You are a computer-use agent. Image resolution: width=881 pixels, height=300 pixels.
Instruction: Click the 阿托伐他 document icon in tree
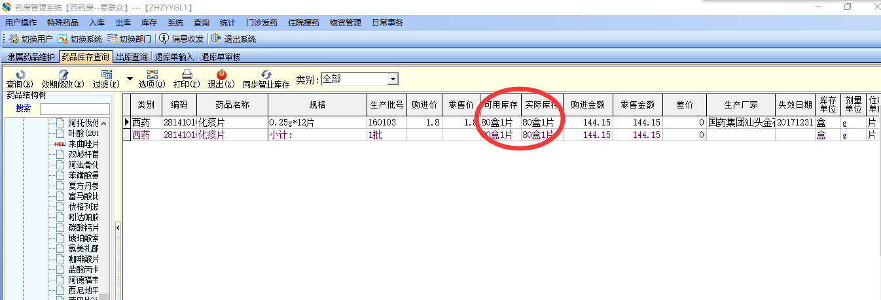(x=61, y=122)
